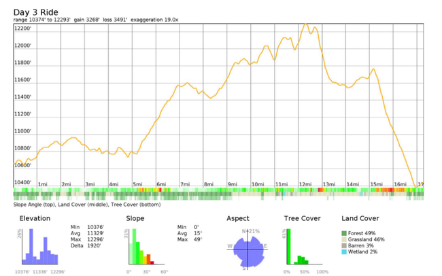The image size is (442, 276).
Task: Click the 6mi marker on distance axis
Action: (x=161, y=184)
